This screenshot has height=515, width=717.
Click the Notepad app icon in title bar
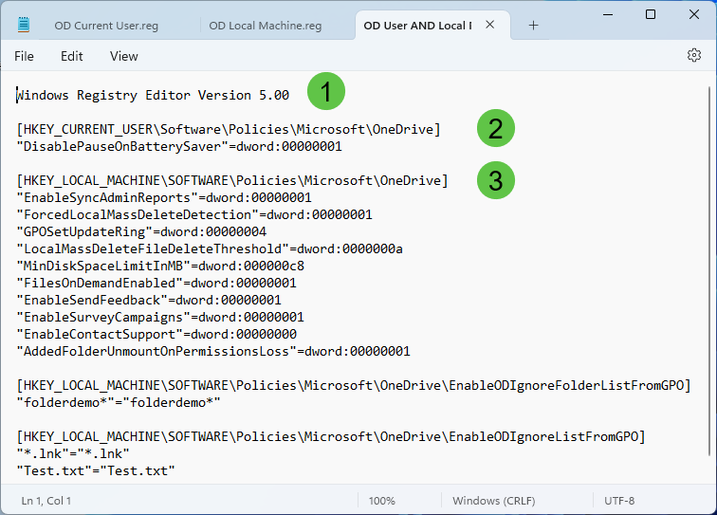(24, 26)
